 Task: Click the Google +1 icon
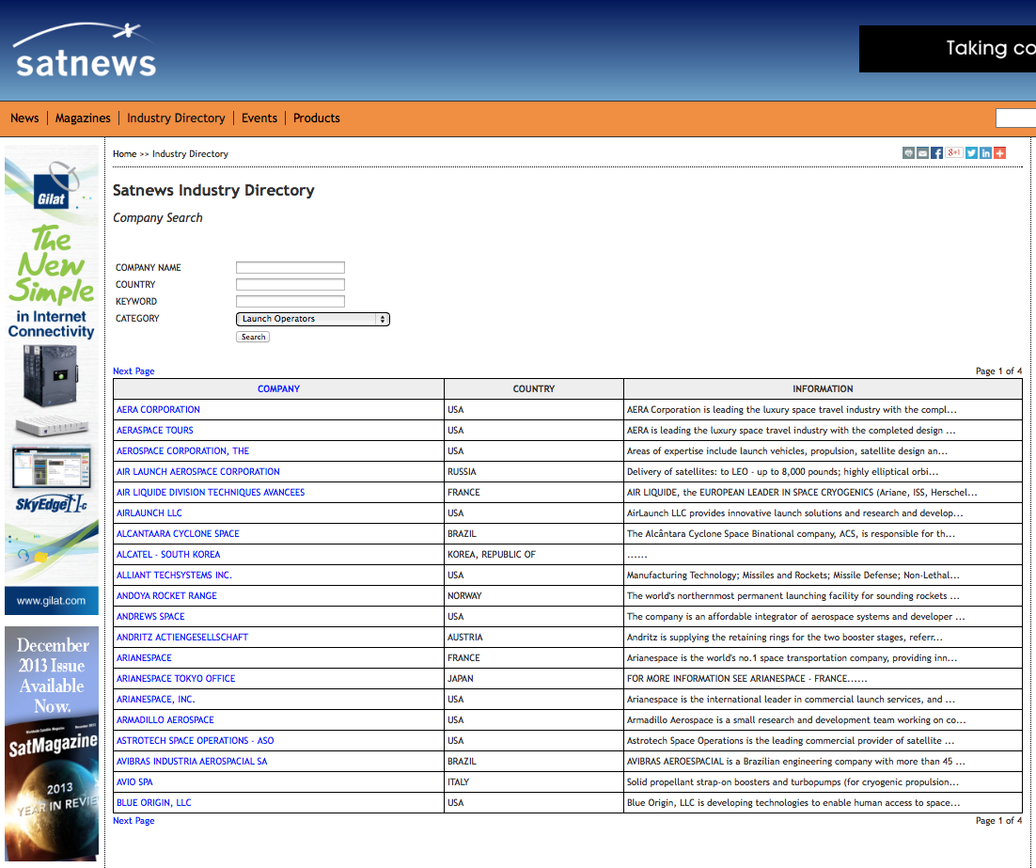(x=954, y=152)
